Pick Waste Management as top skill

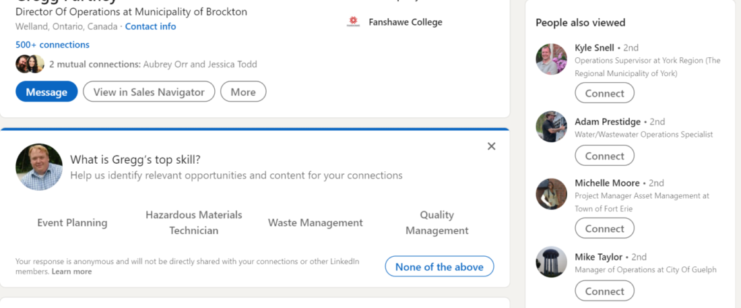coord(315,223)
